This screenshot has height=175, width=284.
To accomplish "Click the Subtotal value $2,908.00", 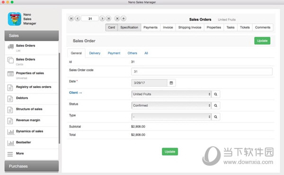I will pyautogui.click(x=138, y=126).
